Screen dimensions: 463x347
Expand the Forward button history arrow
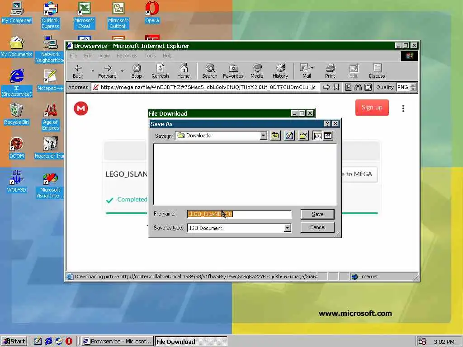pos(122,71)
